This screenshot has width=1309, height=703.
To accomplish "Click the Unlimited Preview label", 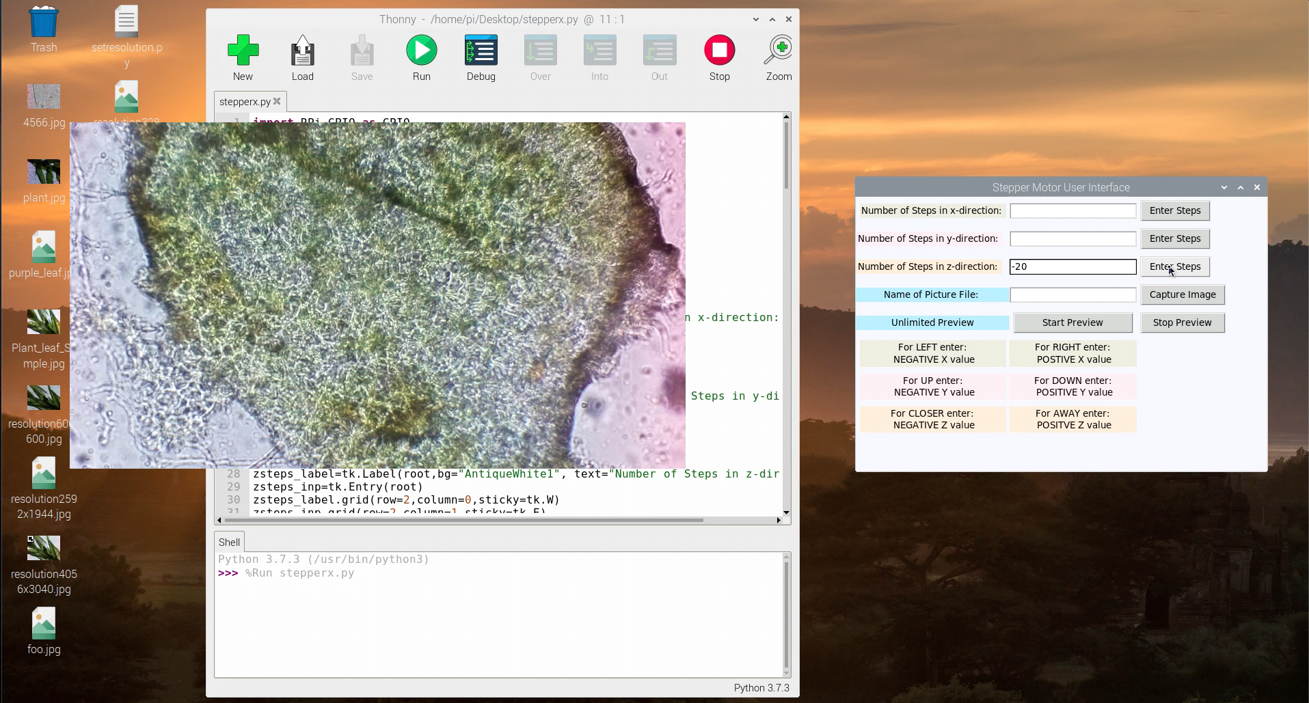I will pos(932,322).
